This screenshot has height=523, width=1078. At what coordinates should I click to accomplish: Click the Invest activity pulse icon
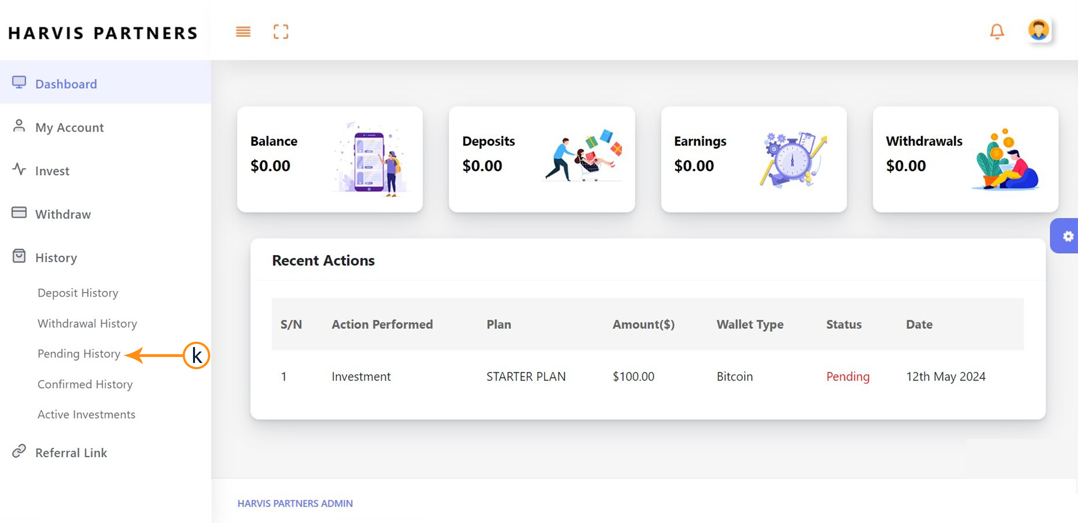tap(19, 170)
